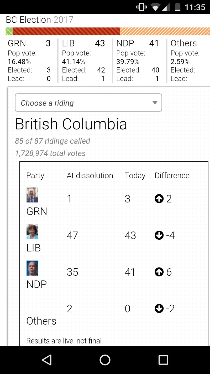Tap the GRN party leader photo
This screenshot has width=210, height=374.
tap(32, 195)
